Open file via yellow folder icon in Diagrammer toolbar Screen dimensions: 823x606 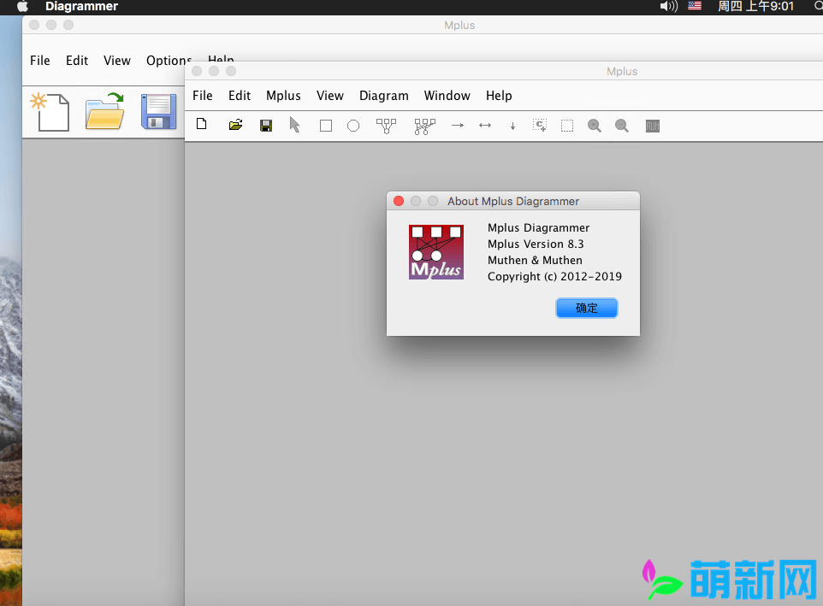[x=235, y=125]
